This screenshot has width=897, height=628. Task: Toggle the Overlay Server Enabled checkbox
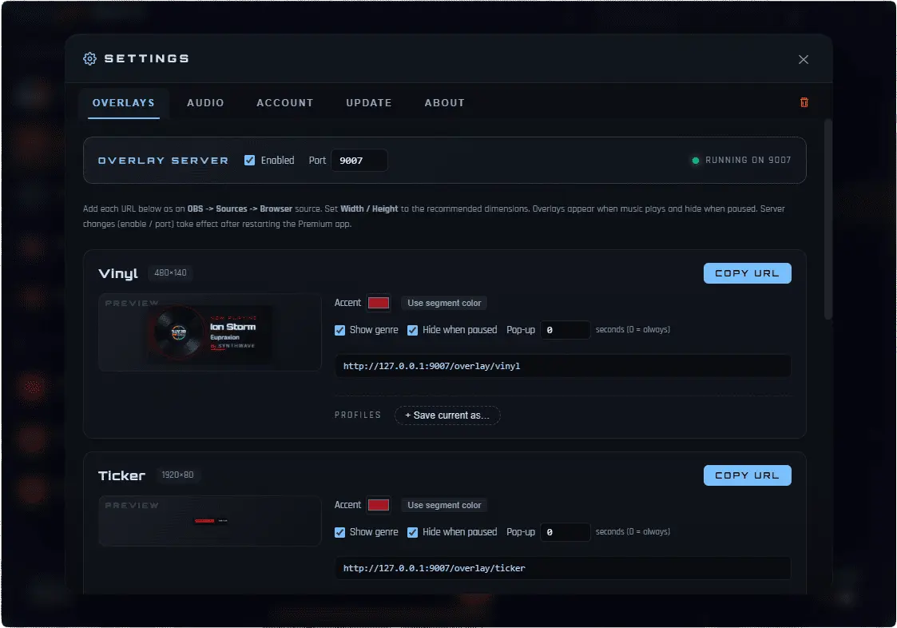click(249, 161)
